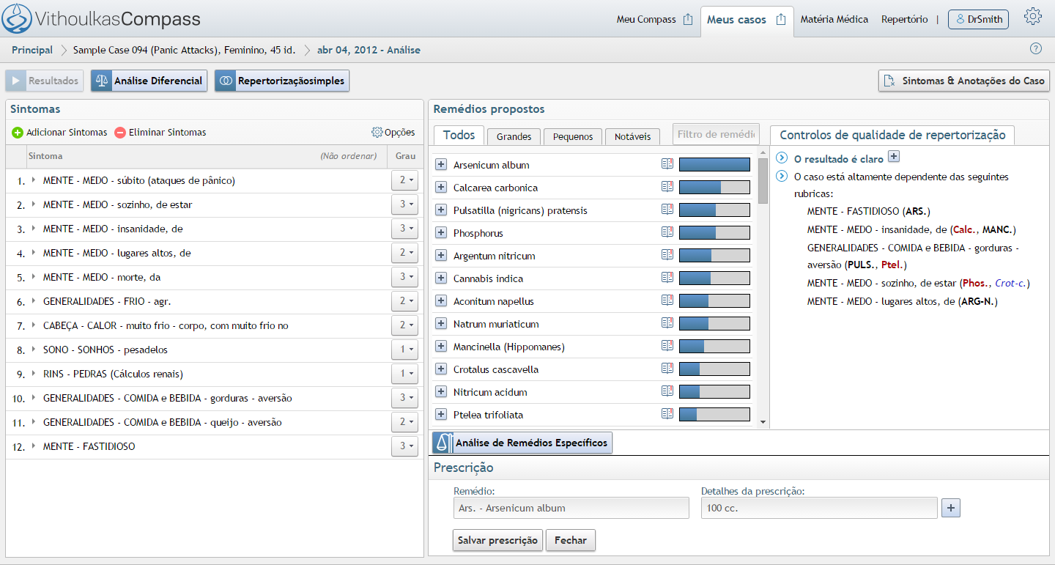Expand symptom 'MENTE - MEDO - morte, da'
This screenshot has width=1055, height=565.
[x=33, y=277]
